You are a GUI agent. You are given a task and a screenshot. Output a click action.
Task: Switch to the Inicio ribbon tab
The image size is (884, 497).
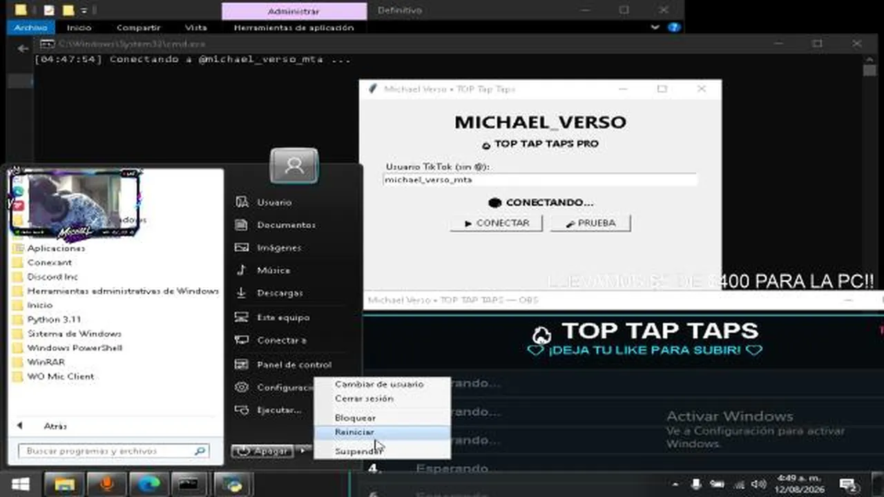coord(79,28)
